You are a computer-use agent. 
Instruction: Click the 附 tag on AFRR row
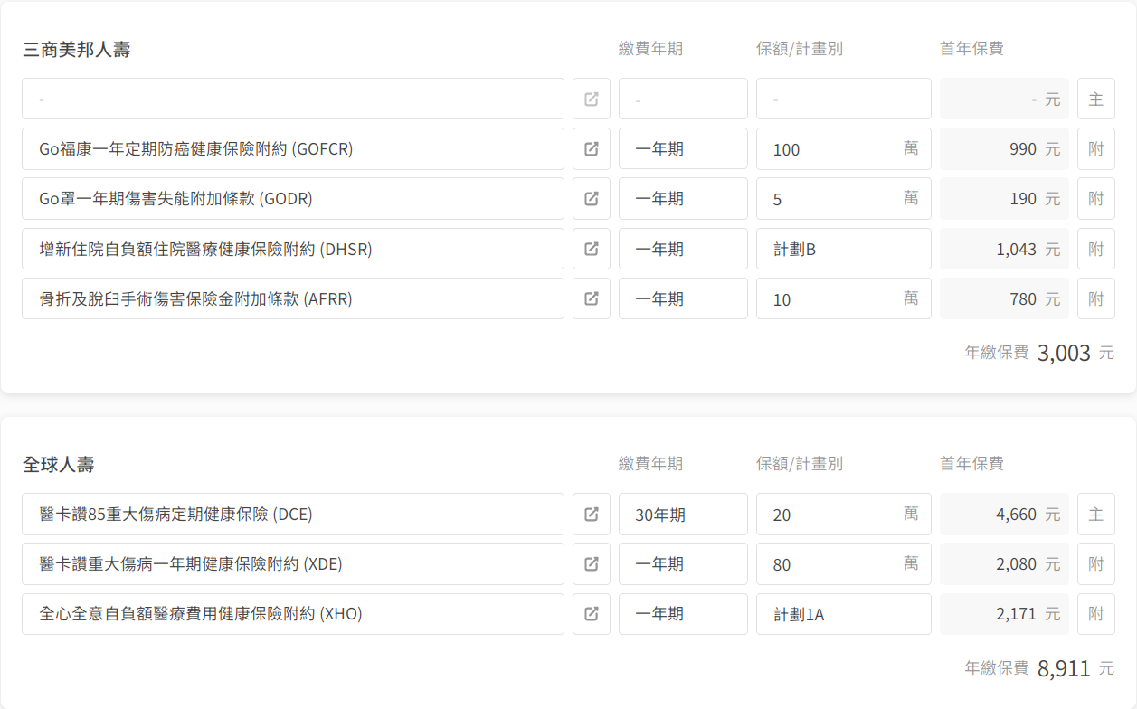click(x=1096, y=298)
